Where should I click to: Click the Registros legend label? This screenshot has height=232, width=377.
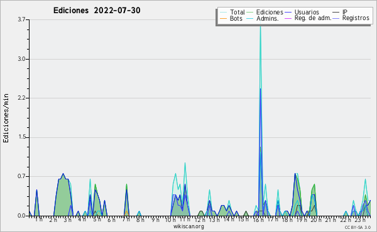pos(356,18)
